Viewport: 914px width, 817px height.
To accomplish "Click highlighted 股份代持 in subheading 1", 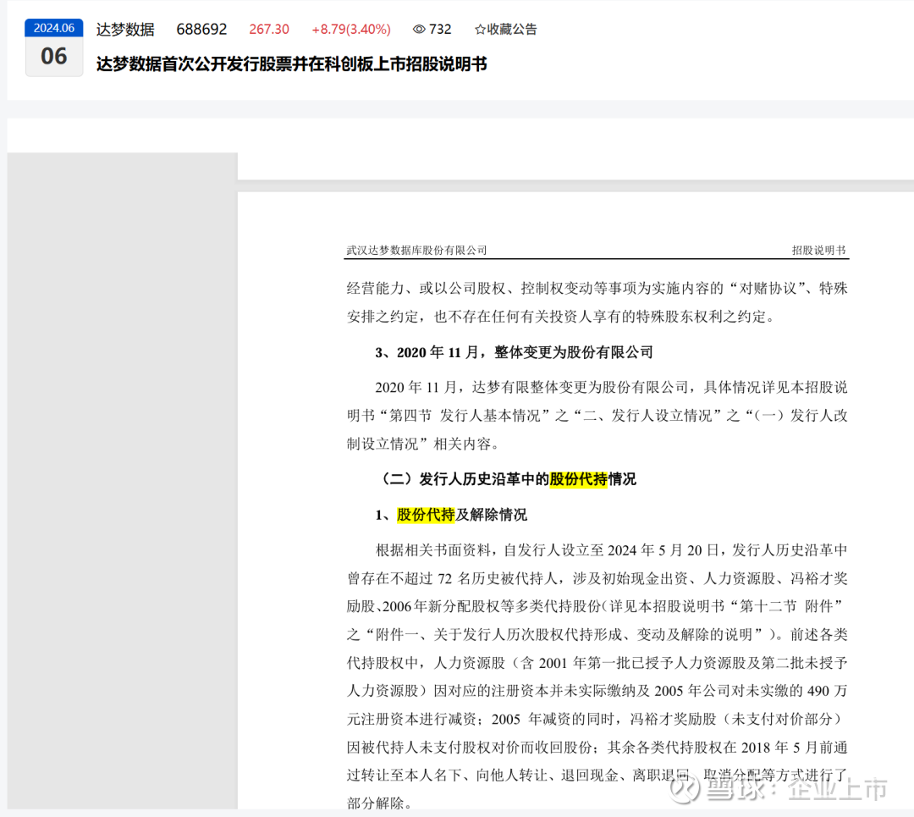I will 426,515.
